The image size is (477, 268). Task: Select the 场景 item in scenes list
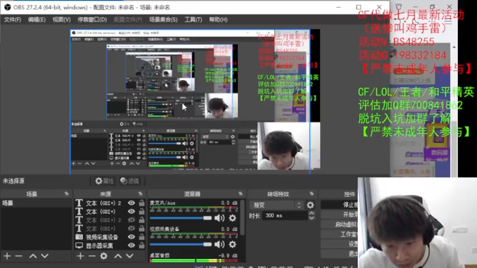click(x=36, y=203)
